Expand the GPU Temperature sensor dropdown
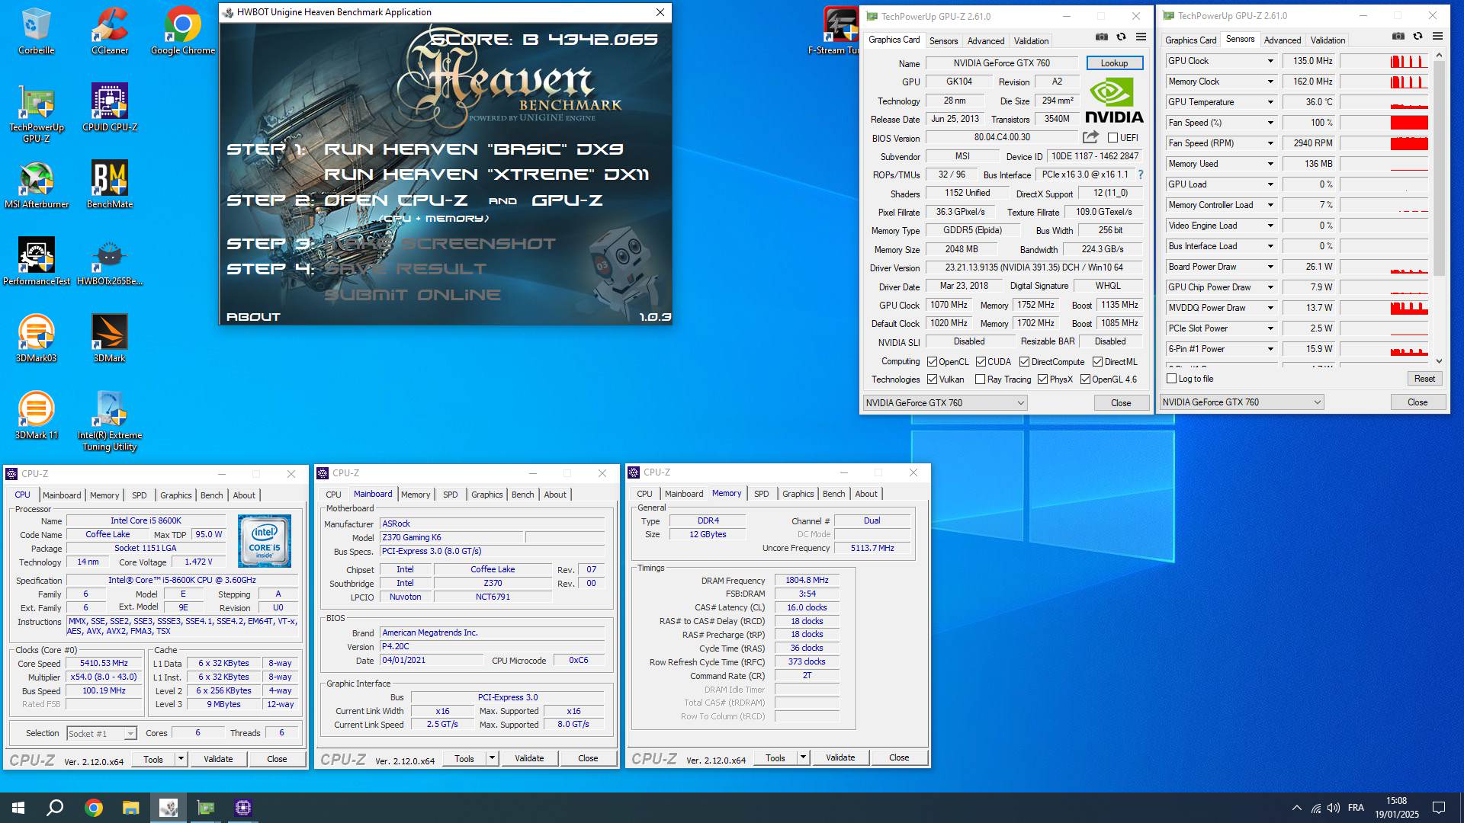This screenshot has height=823, width=1464. click(1270, 102)
